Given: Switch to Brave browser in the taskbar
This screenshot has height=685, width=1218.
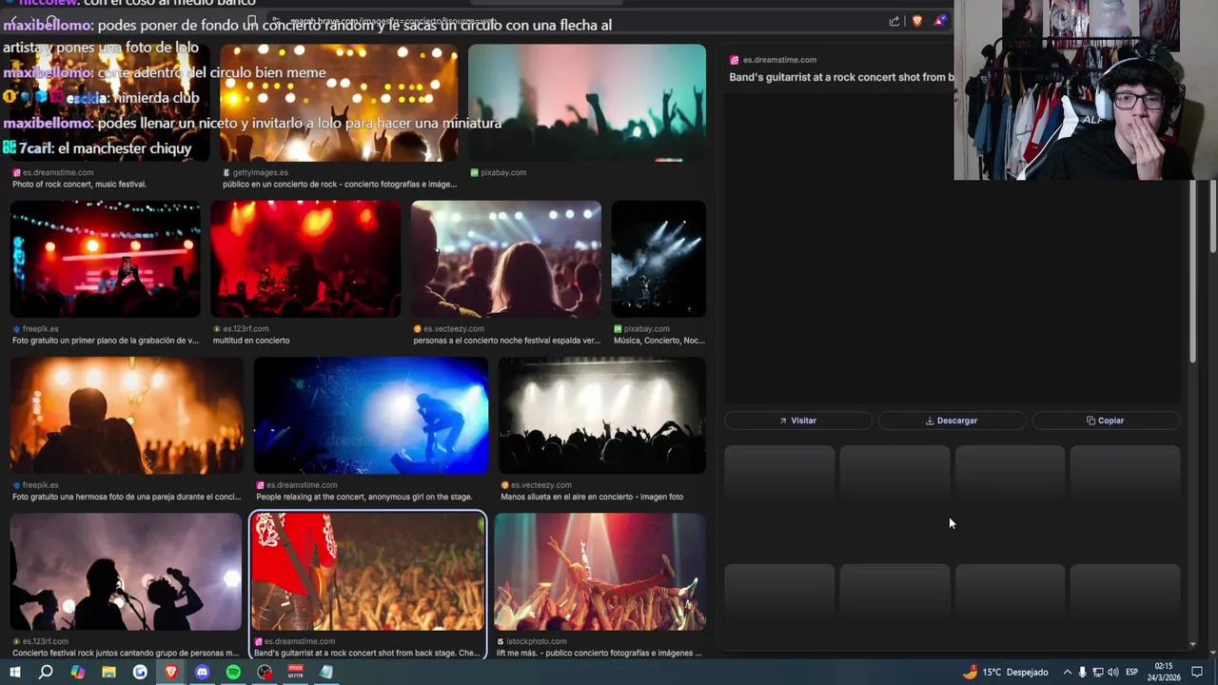Looking at the screenshot, I should (171, 672).
